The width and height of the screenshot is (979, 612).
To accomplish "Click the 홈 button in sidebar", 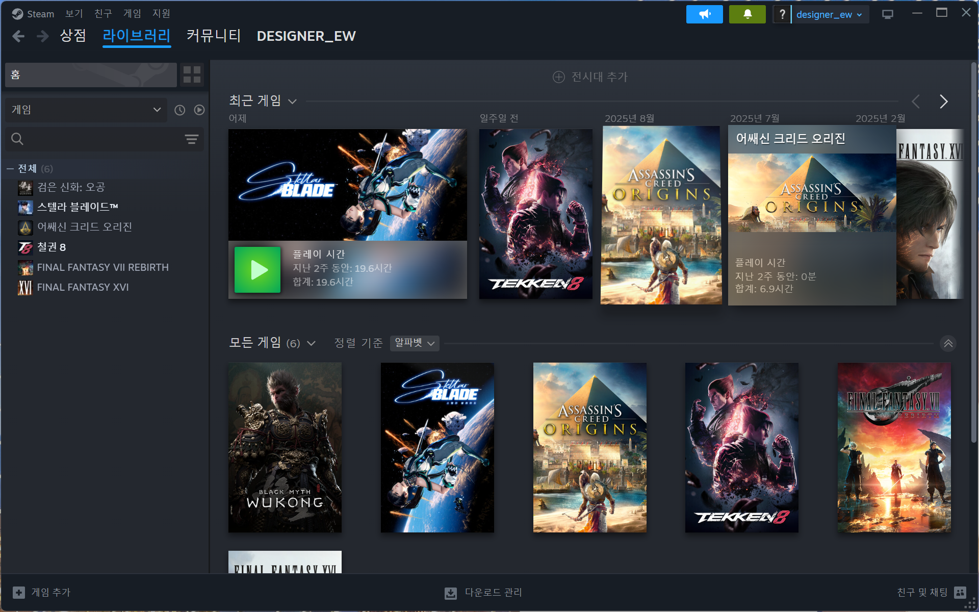I will click(x=91, y=75).
